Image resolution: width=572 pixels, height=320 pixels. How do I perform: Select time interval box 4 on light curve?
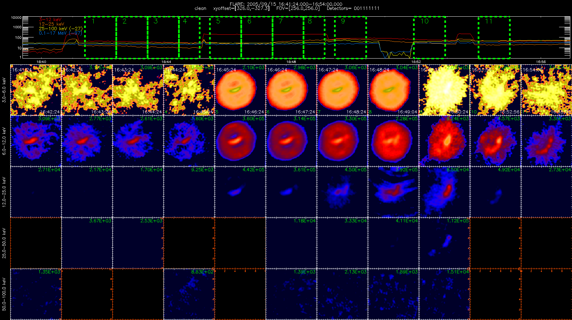click(x=189, y=37)
